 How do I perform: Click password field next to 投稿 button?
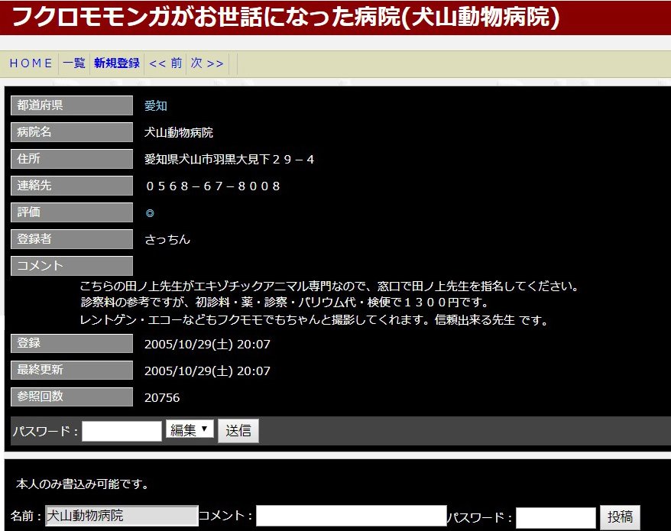[x=555, y=518]
